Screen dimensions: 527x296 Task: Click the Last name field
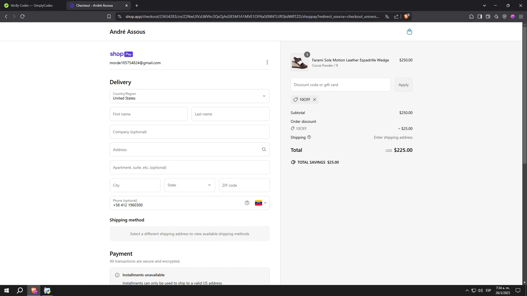pos(230,114)
